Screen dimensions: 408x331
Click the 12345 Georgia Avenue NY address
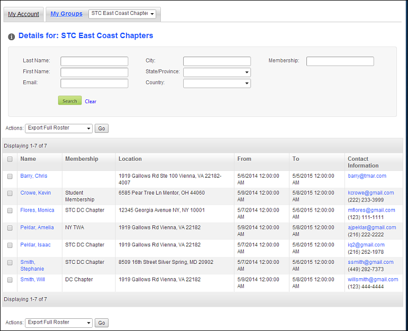click(x=161, y=210)
